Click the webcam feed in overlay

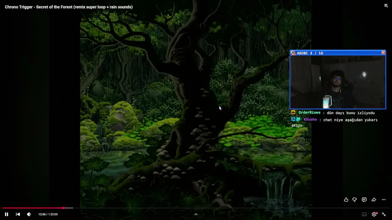pos(338,82)
